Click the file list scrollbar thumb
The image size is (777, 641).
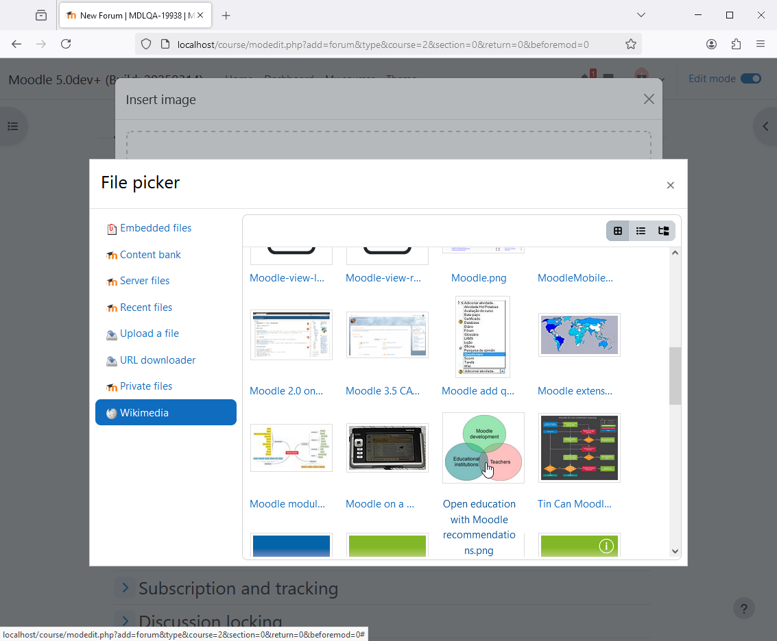click(674, 376)
